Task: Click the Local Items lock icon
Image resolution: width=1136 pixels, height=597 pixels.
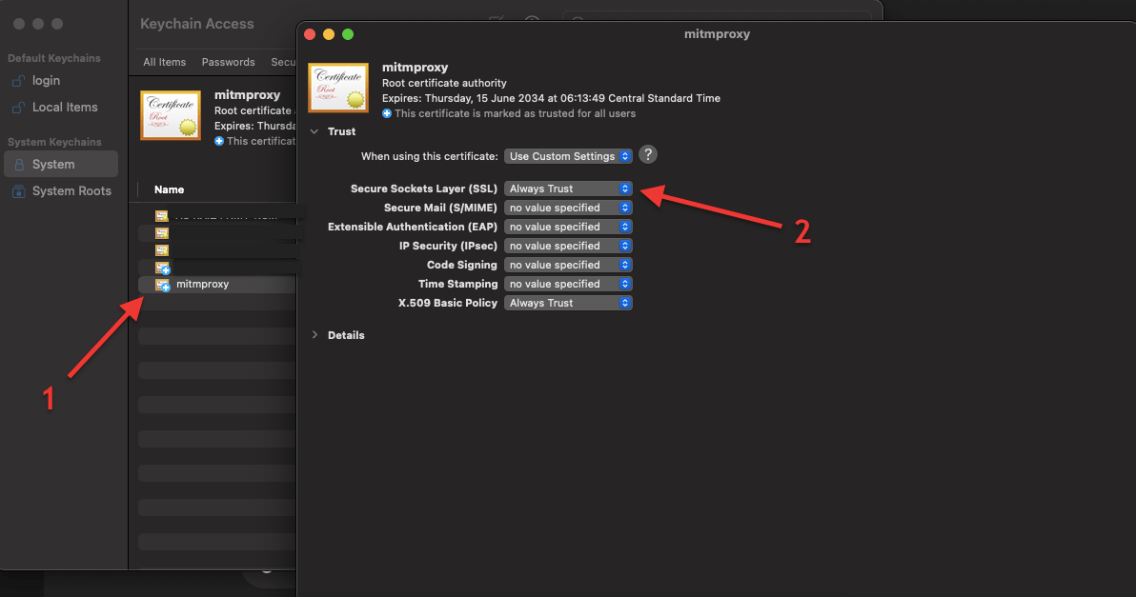Action: tap(19, 108)
